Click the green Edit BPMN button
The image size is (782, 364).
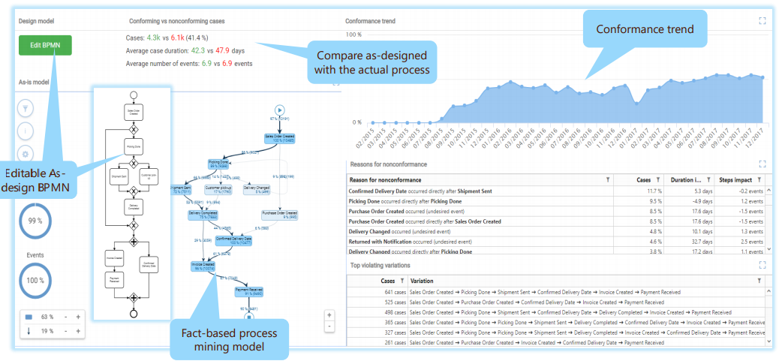click(x=45, y=45)
